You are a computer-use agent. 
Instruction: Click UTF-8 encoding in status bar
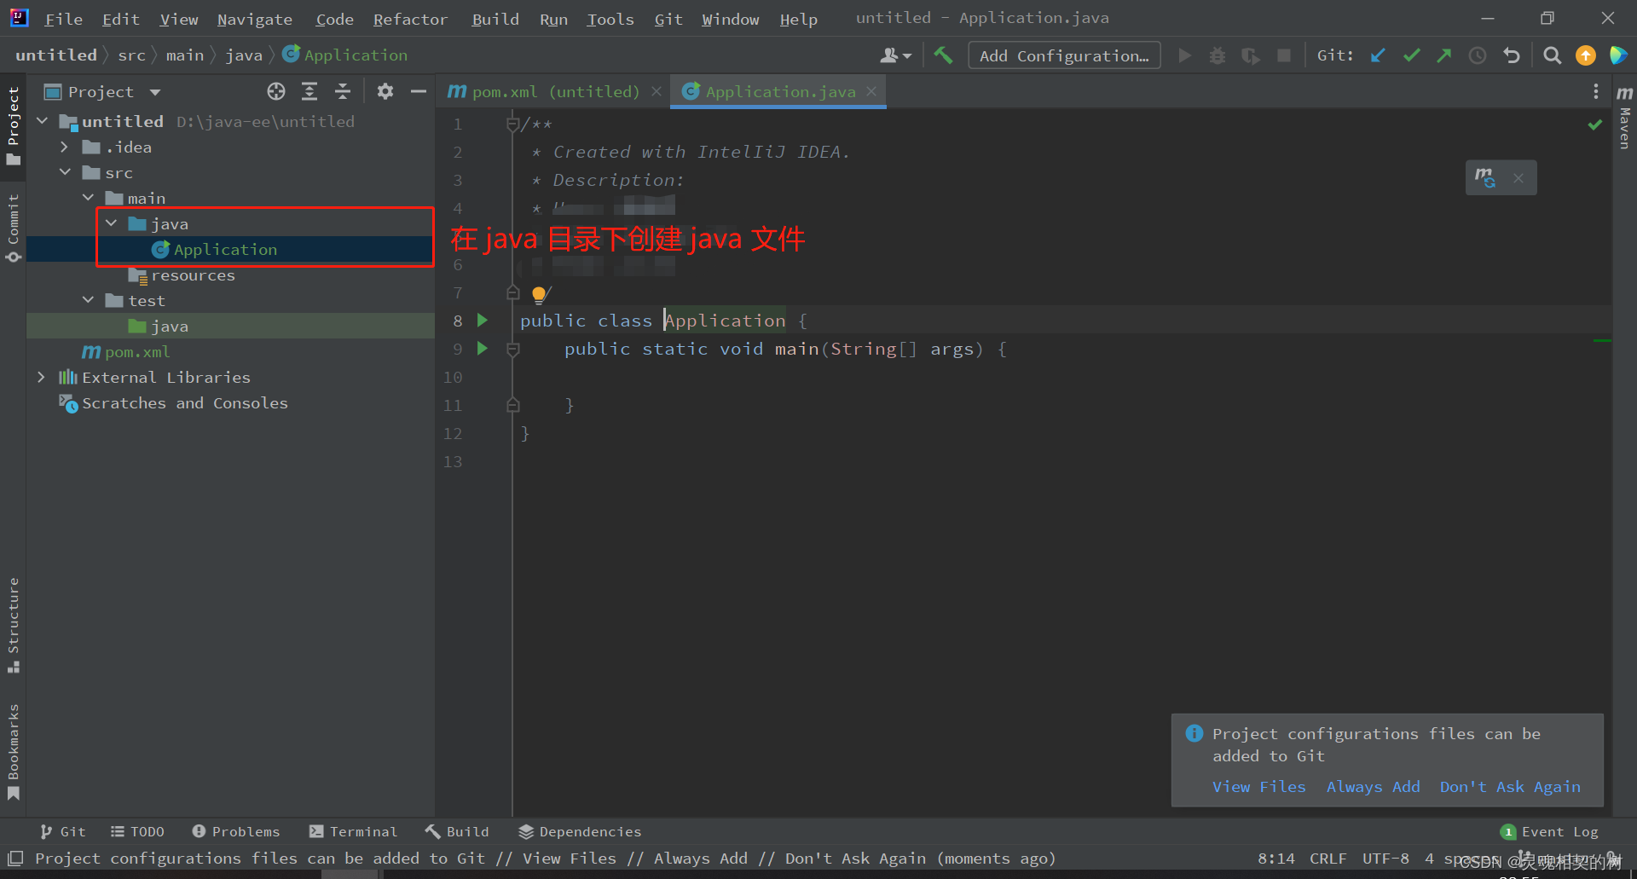(x=1385, y=858)
